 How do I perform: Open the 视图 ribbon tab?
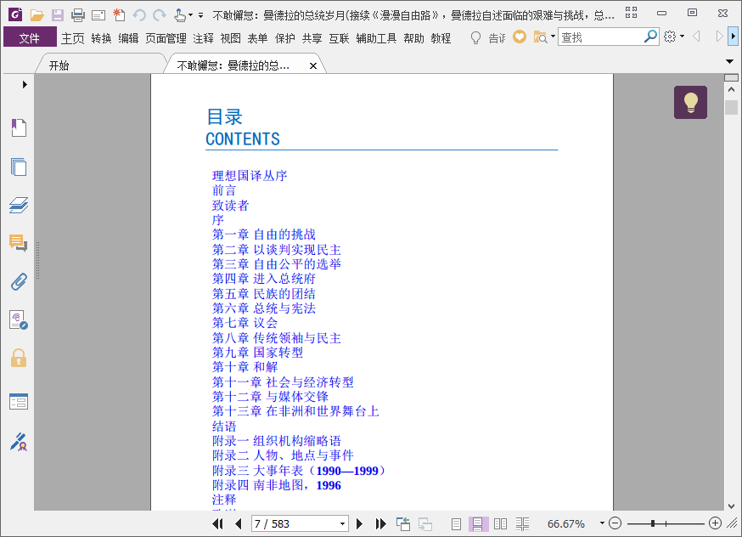coord(230,38)
